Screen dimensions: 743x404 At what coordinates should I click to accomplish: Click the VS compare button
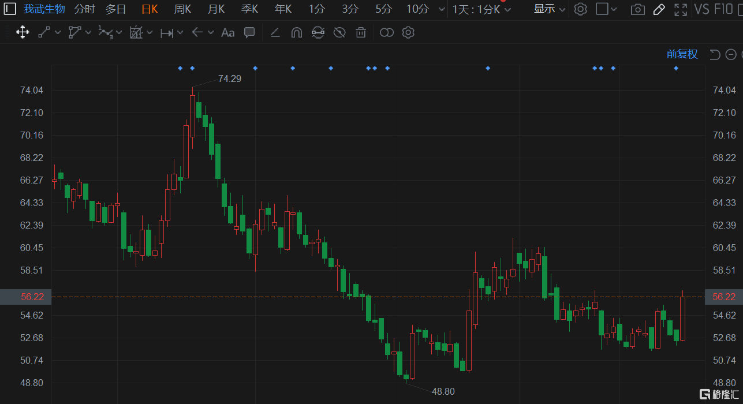tap(701, 9)
